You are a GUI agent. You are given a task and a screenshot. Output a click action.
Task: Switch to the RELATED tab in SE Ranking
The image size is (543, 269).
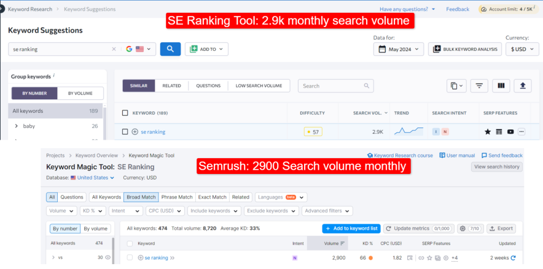[172, 86]
